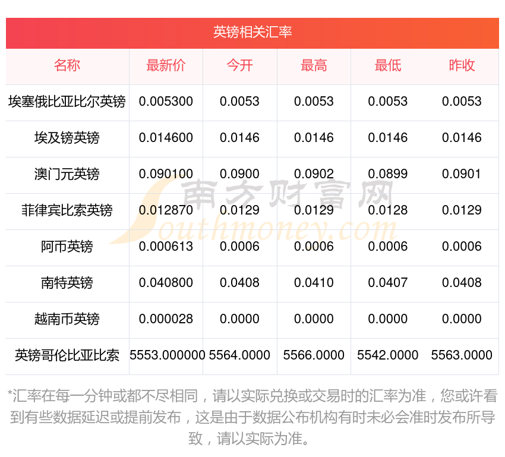Click 南特英镑 opening value 0.0408
505x457 pixels.
(x=239, y=283)
